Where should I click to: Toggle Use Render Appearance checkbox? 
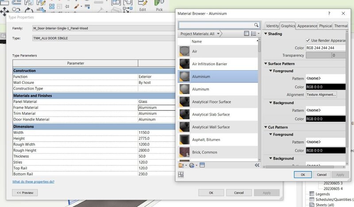pyautogui.click(x=308, y=41)
